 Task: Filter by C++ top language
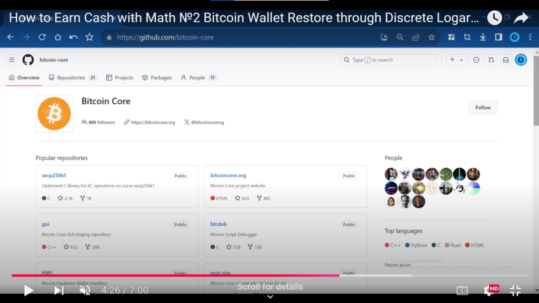393,245
